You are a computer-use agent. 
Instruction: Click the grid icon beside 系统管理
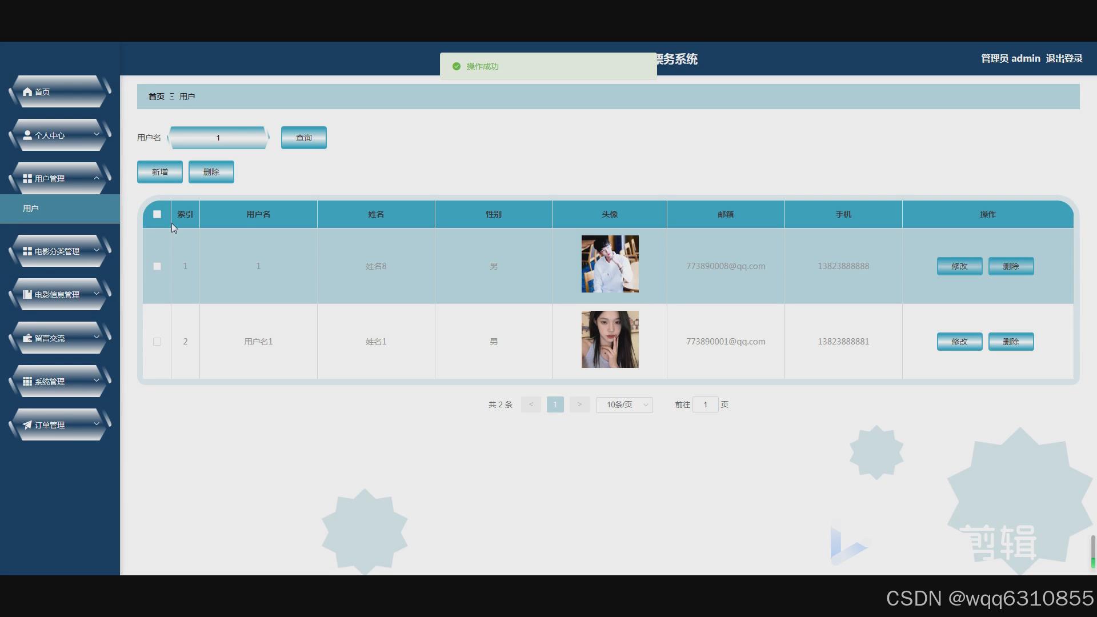(x=27, y=382)
